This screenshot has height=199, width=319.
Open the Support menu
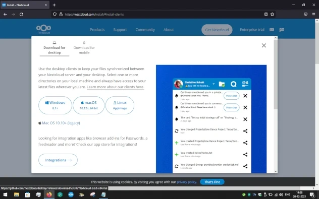(x=120, y=30)
